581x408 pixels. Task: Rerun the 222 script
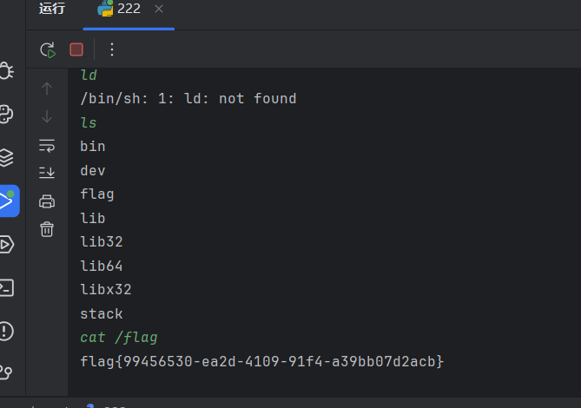click(48, 50)
